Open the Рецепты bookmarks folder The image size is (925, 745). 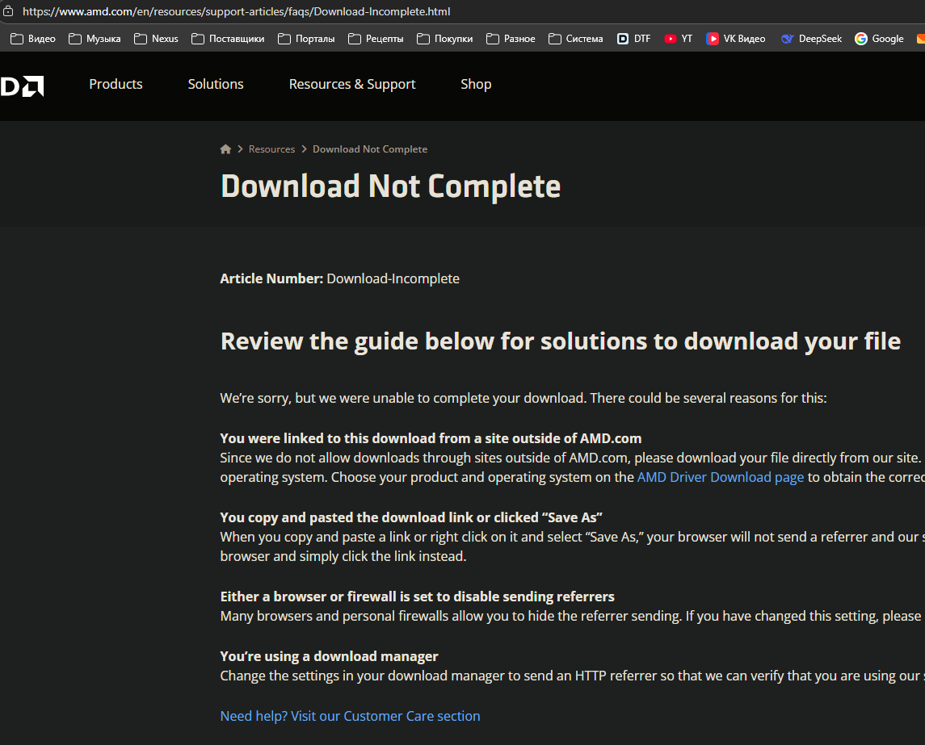point(376,39)
